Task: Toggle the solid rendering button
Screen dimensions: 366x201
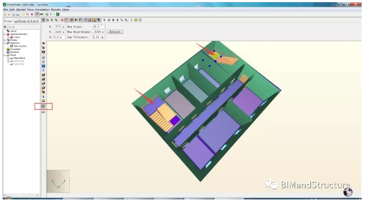Action: point(66,20)
